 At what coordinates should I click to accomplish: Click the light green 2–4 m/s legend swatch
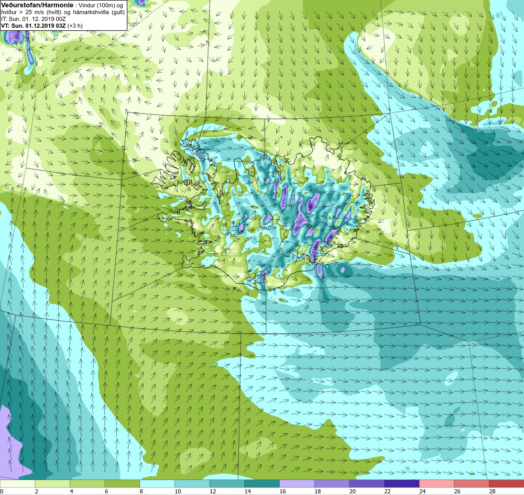pyautogui.click(x=52, y=483)
